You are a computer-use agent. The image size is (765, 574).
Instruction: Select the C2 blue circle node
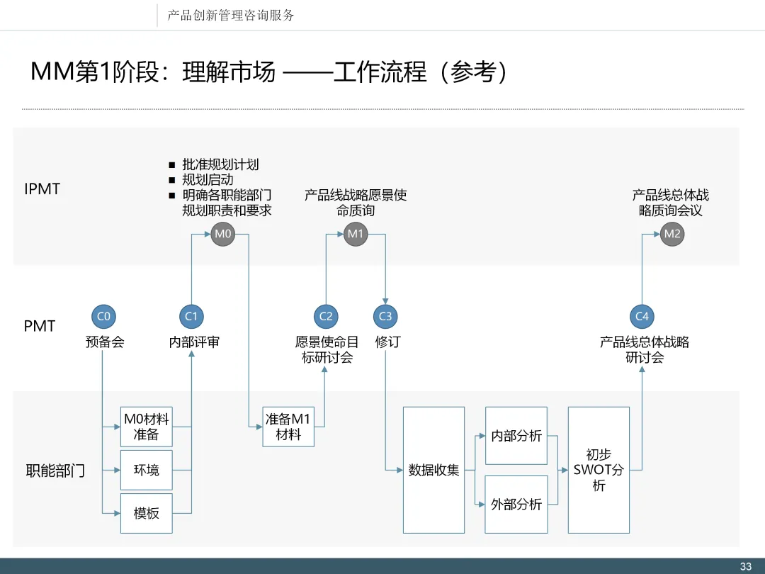tap(326, 316)
